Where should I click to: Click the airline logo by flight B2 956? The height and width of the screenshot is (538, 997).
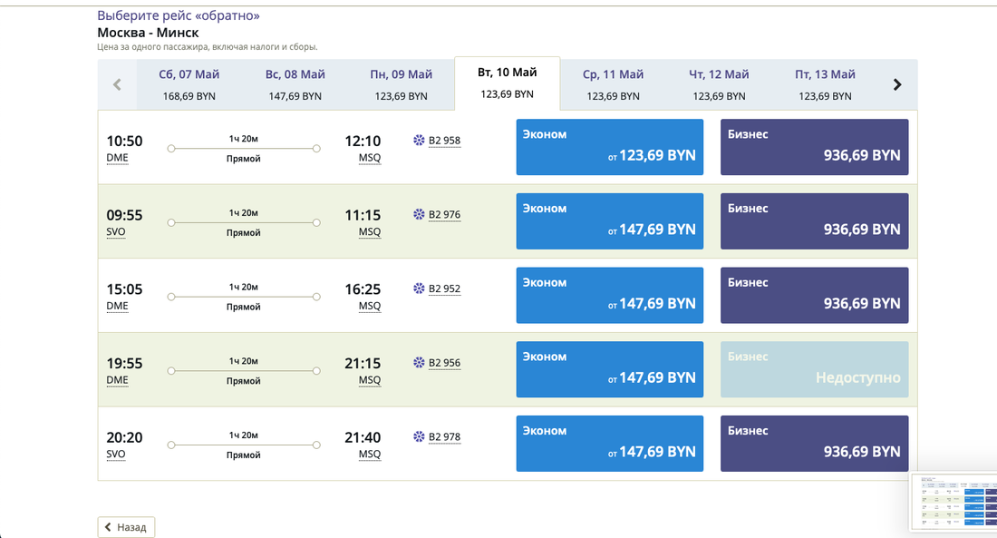point(419,363)
